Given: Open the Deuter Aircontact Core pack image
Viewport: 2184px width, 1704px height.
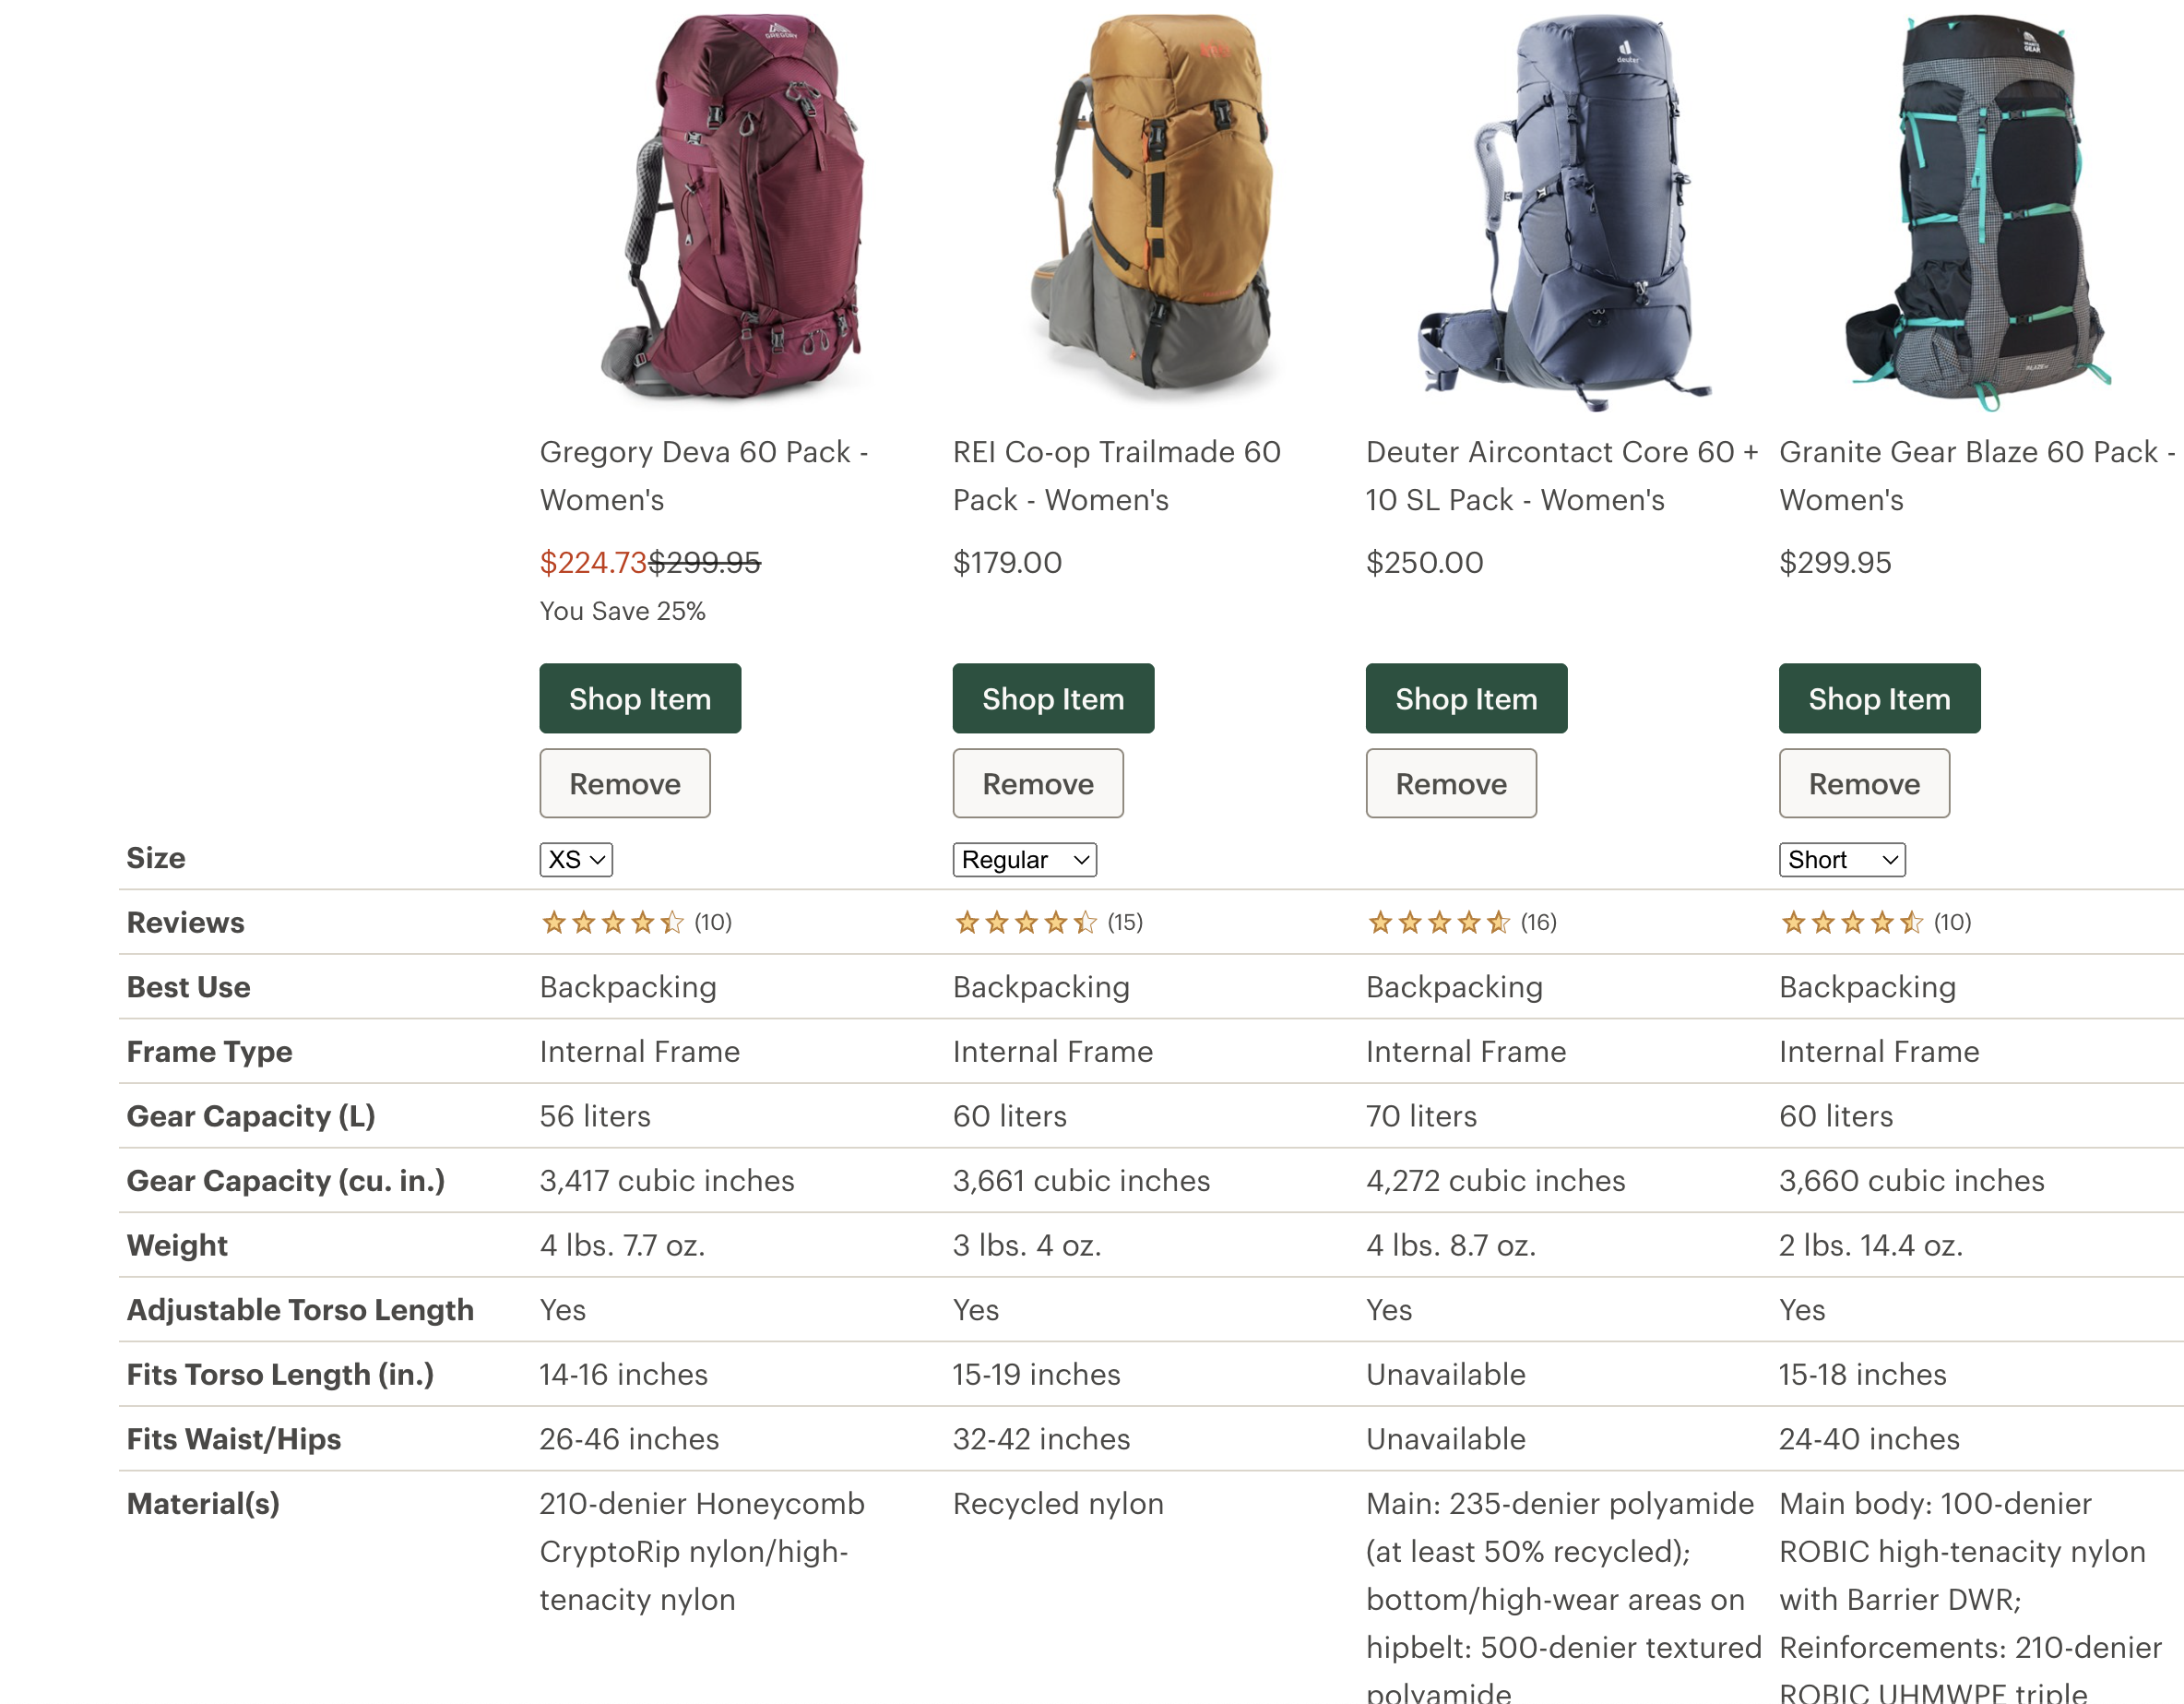Looking at the screenshot, I should 1565,210.
